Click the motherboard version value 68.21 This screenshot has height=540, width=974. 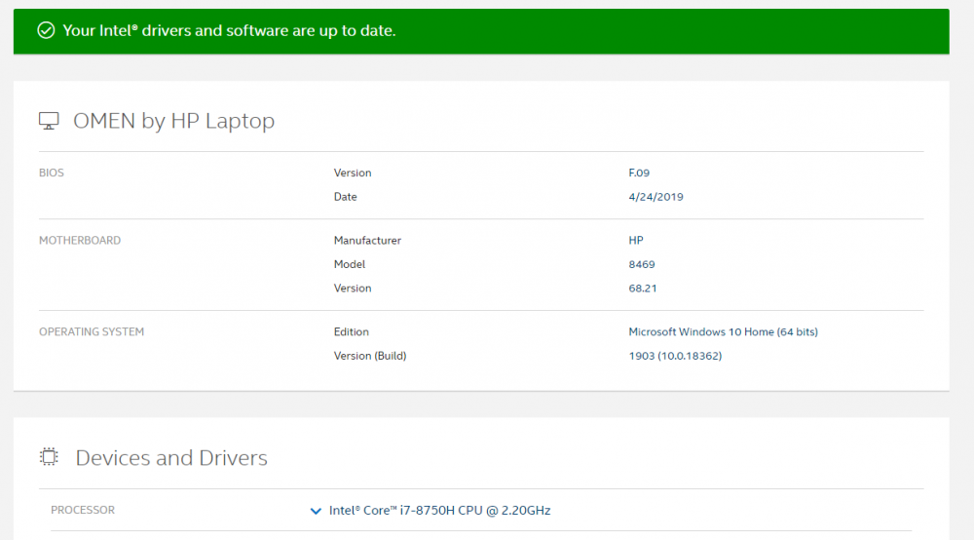click(643, 289)
